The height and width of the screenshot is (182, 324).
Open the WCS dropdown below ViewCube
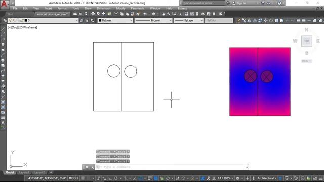pos(307,61)
